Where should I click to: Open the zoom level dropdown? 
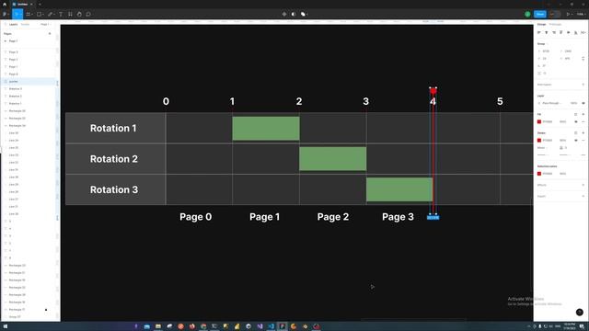point(581,15)
